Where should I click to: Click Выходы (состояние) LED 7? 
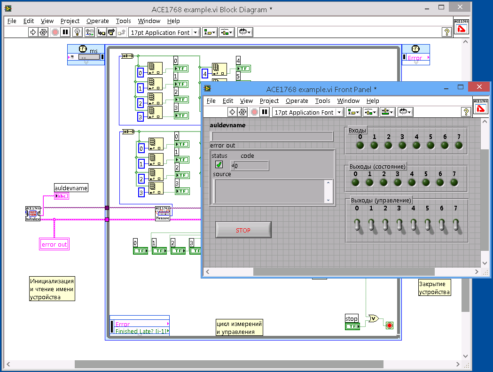(x=454, y=182)
